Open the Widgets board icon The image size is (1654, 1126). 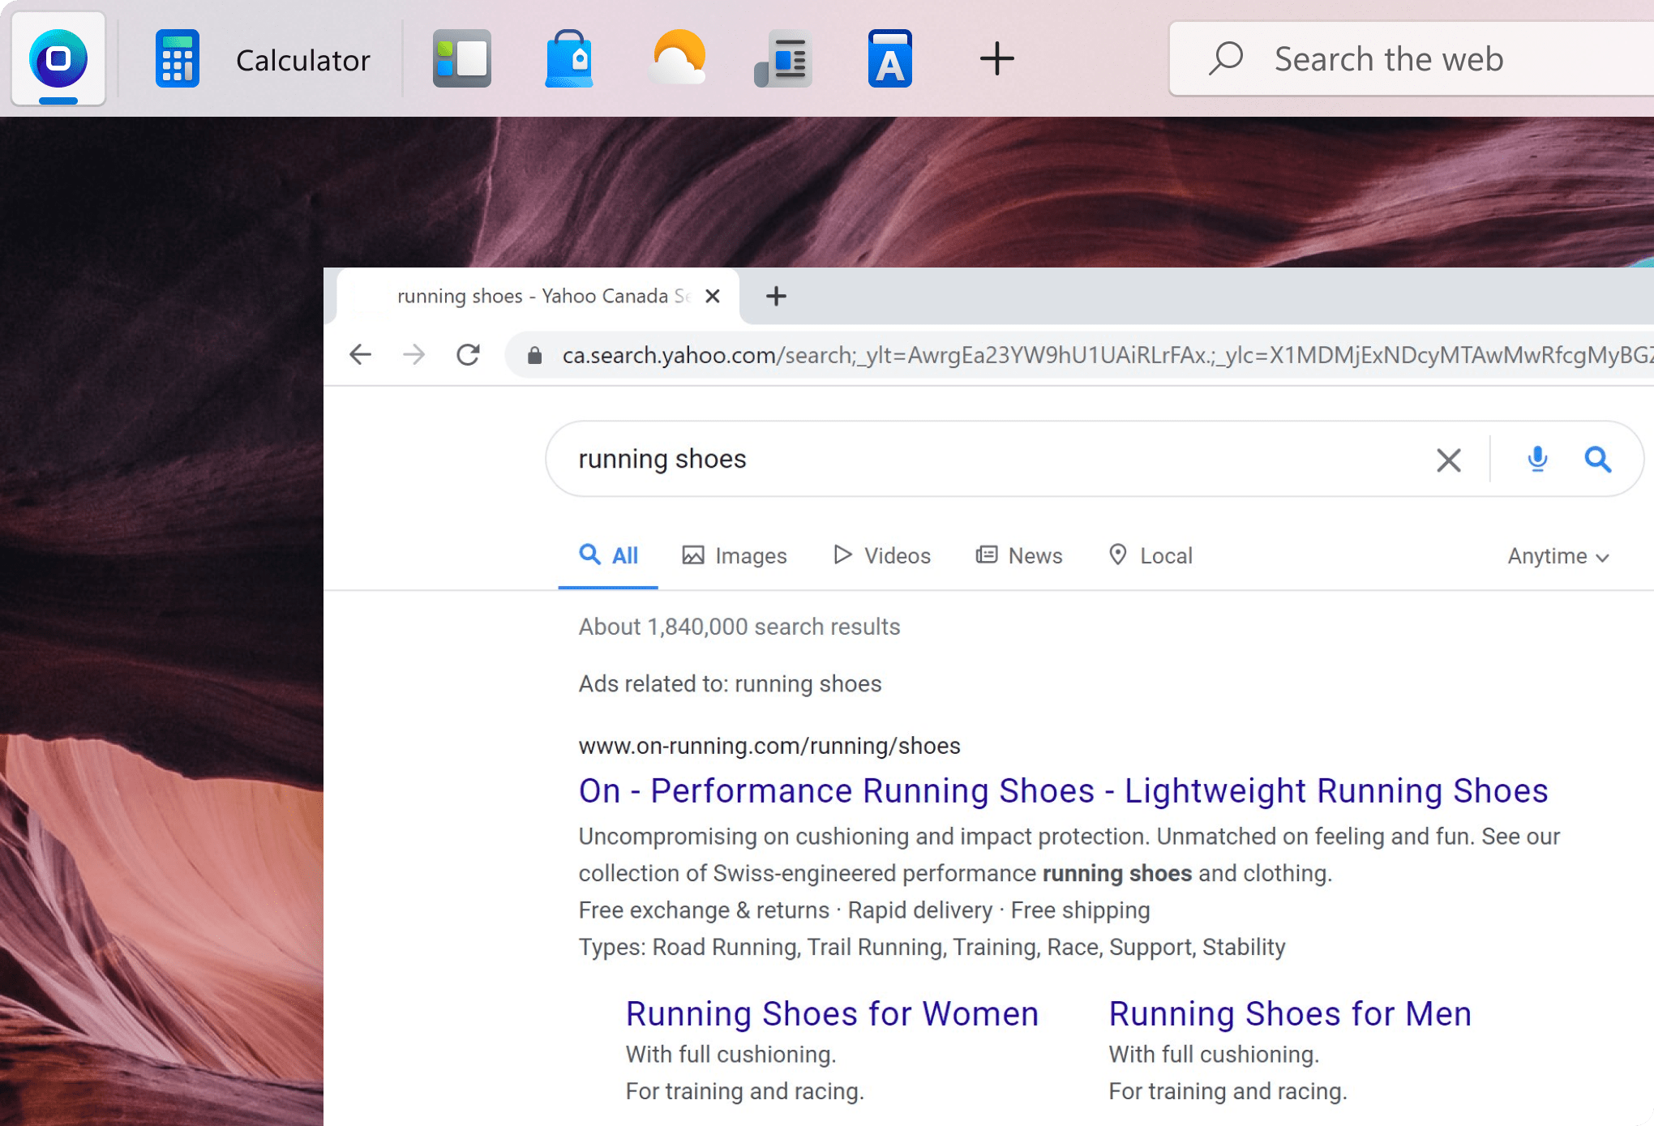[x=461, y=59]
